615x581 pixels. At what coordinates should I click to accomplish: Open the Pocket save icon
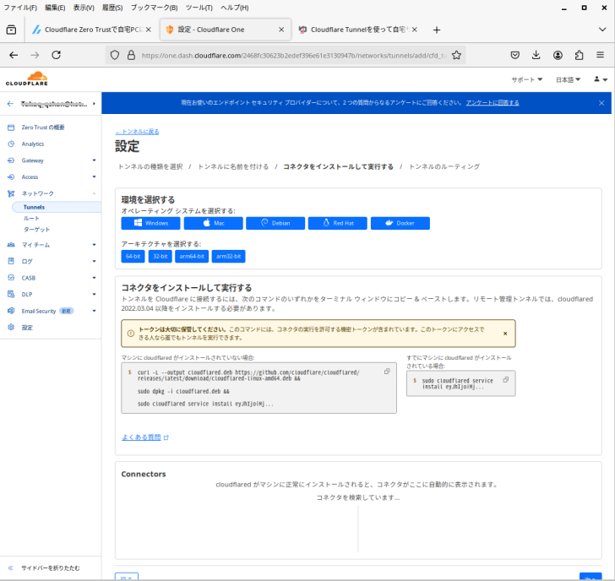click(x=515, y=55)
